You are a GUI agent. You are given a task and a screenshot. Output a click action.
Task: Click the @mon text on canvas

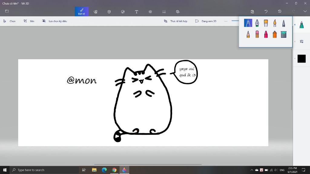pos(82,80)
